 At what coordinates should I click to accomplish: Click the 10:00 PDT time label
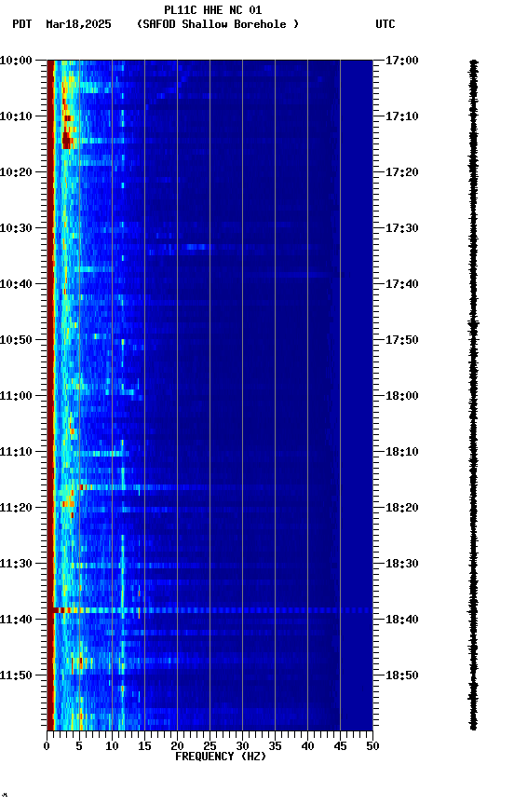16,61
